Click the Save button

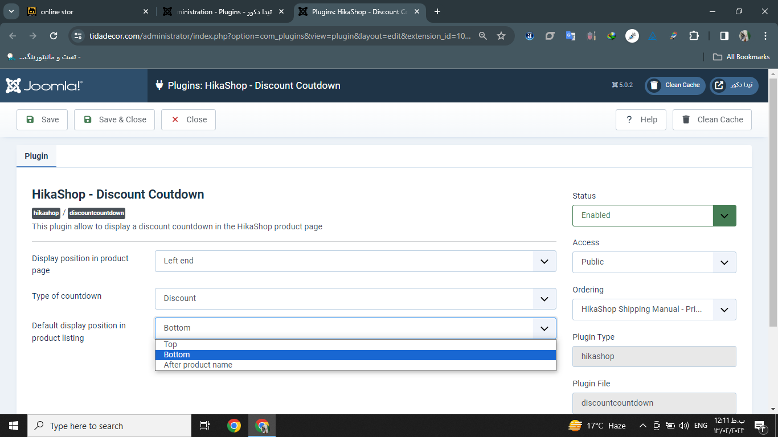pyautogui.click(x=42, y=119)
